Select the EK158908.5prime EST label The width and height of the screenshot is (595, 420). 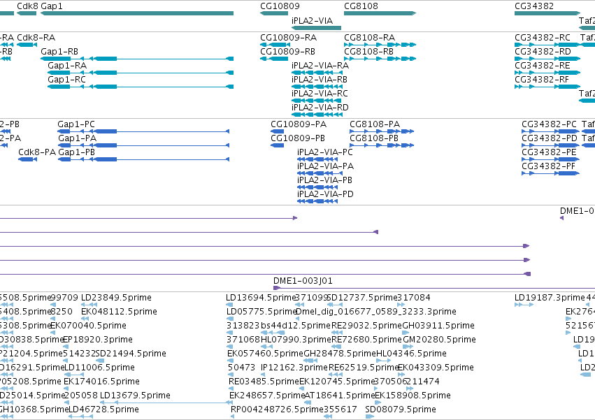[413, 396]
